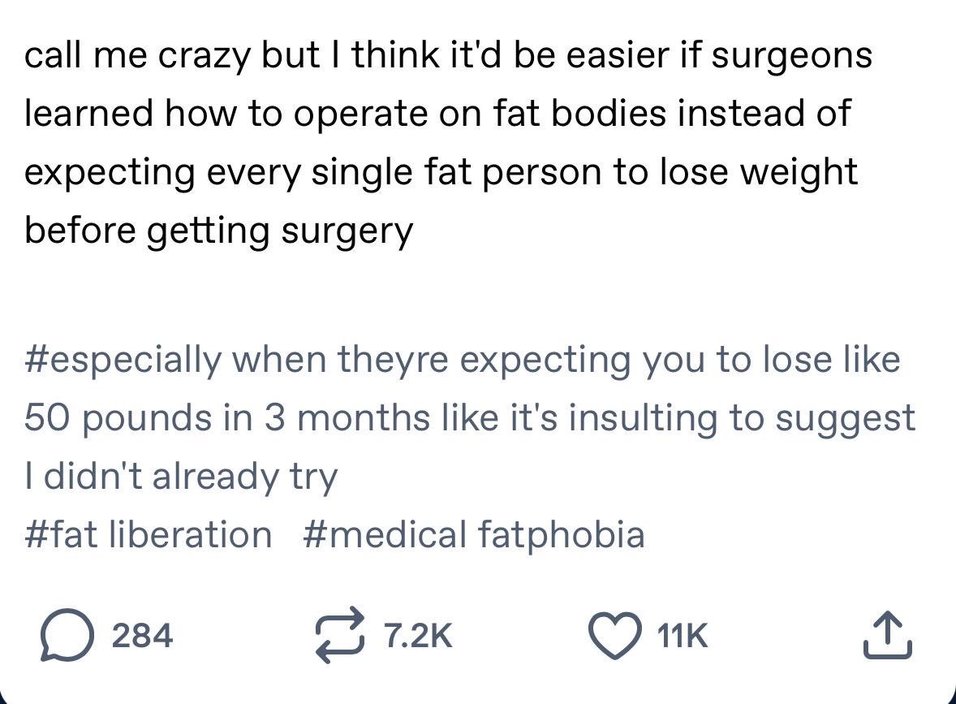Show the 11K likes count
Image resolution: width=956 pixels, height=704 pixels.
click(x=683, y=636)
